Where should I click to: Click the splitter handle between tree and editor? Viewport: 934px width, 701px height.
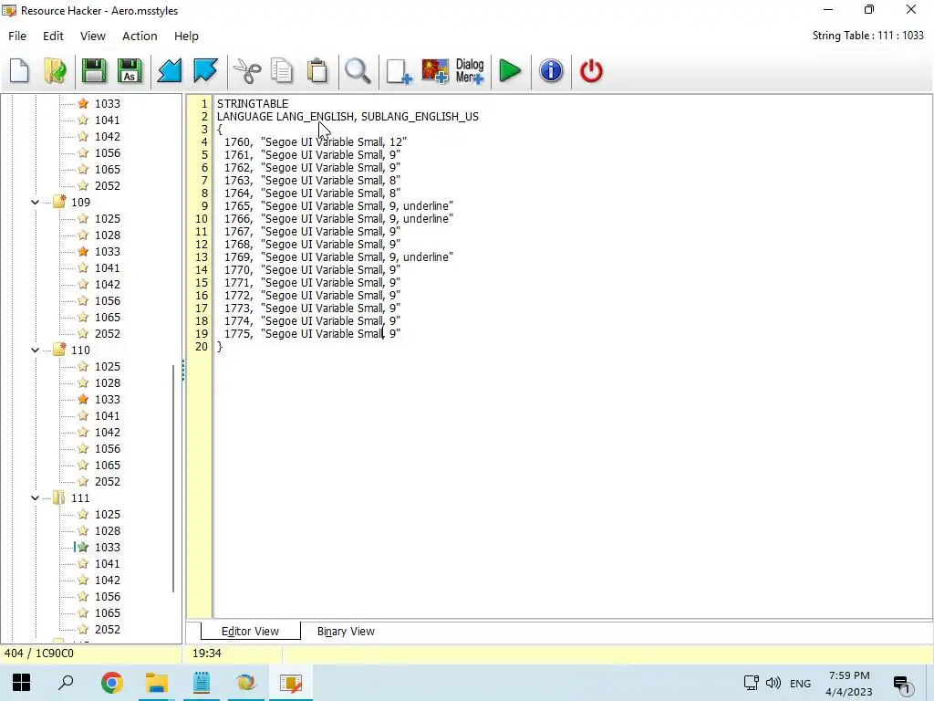tap(183, 370)
